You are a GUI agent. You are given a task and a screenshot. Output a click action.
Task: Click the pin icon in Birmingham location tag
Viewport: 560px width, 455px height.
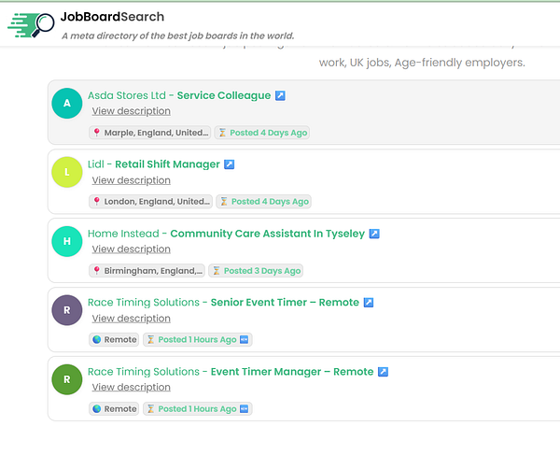(96, 271)
